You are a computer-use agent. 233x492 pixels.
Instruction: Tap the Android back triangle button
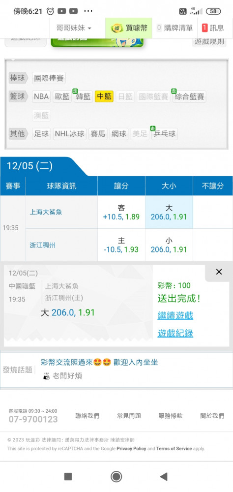click(163, 476)
